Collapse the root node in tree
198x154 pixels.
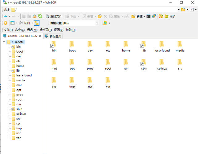3,42
